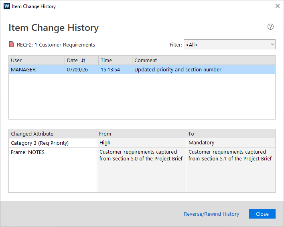Toggle the Date column sort arrows
The image size is (284, 227).
83,60
